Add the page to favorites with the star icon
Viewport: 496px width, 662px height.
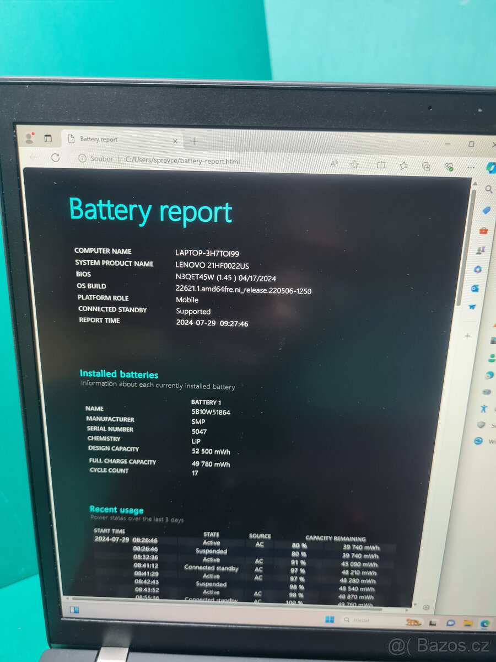[354, 164]
